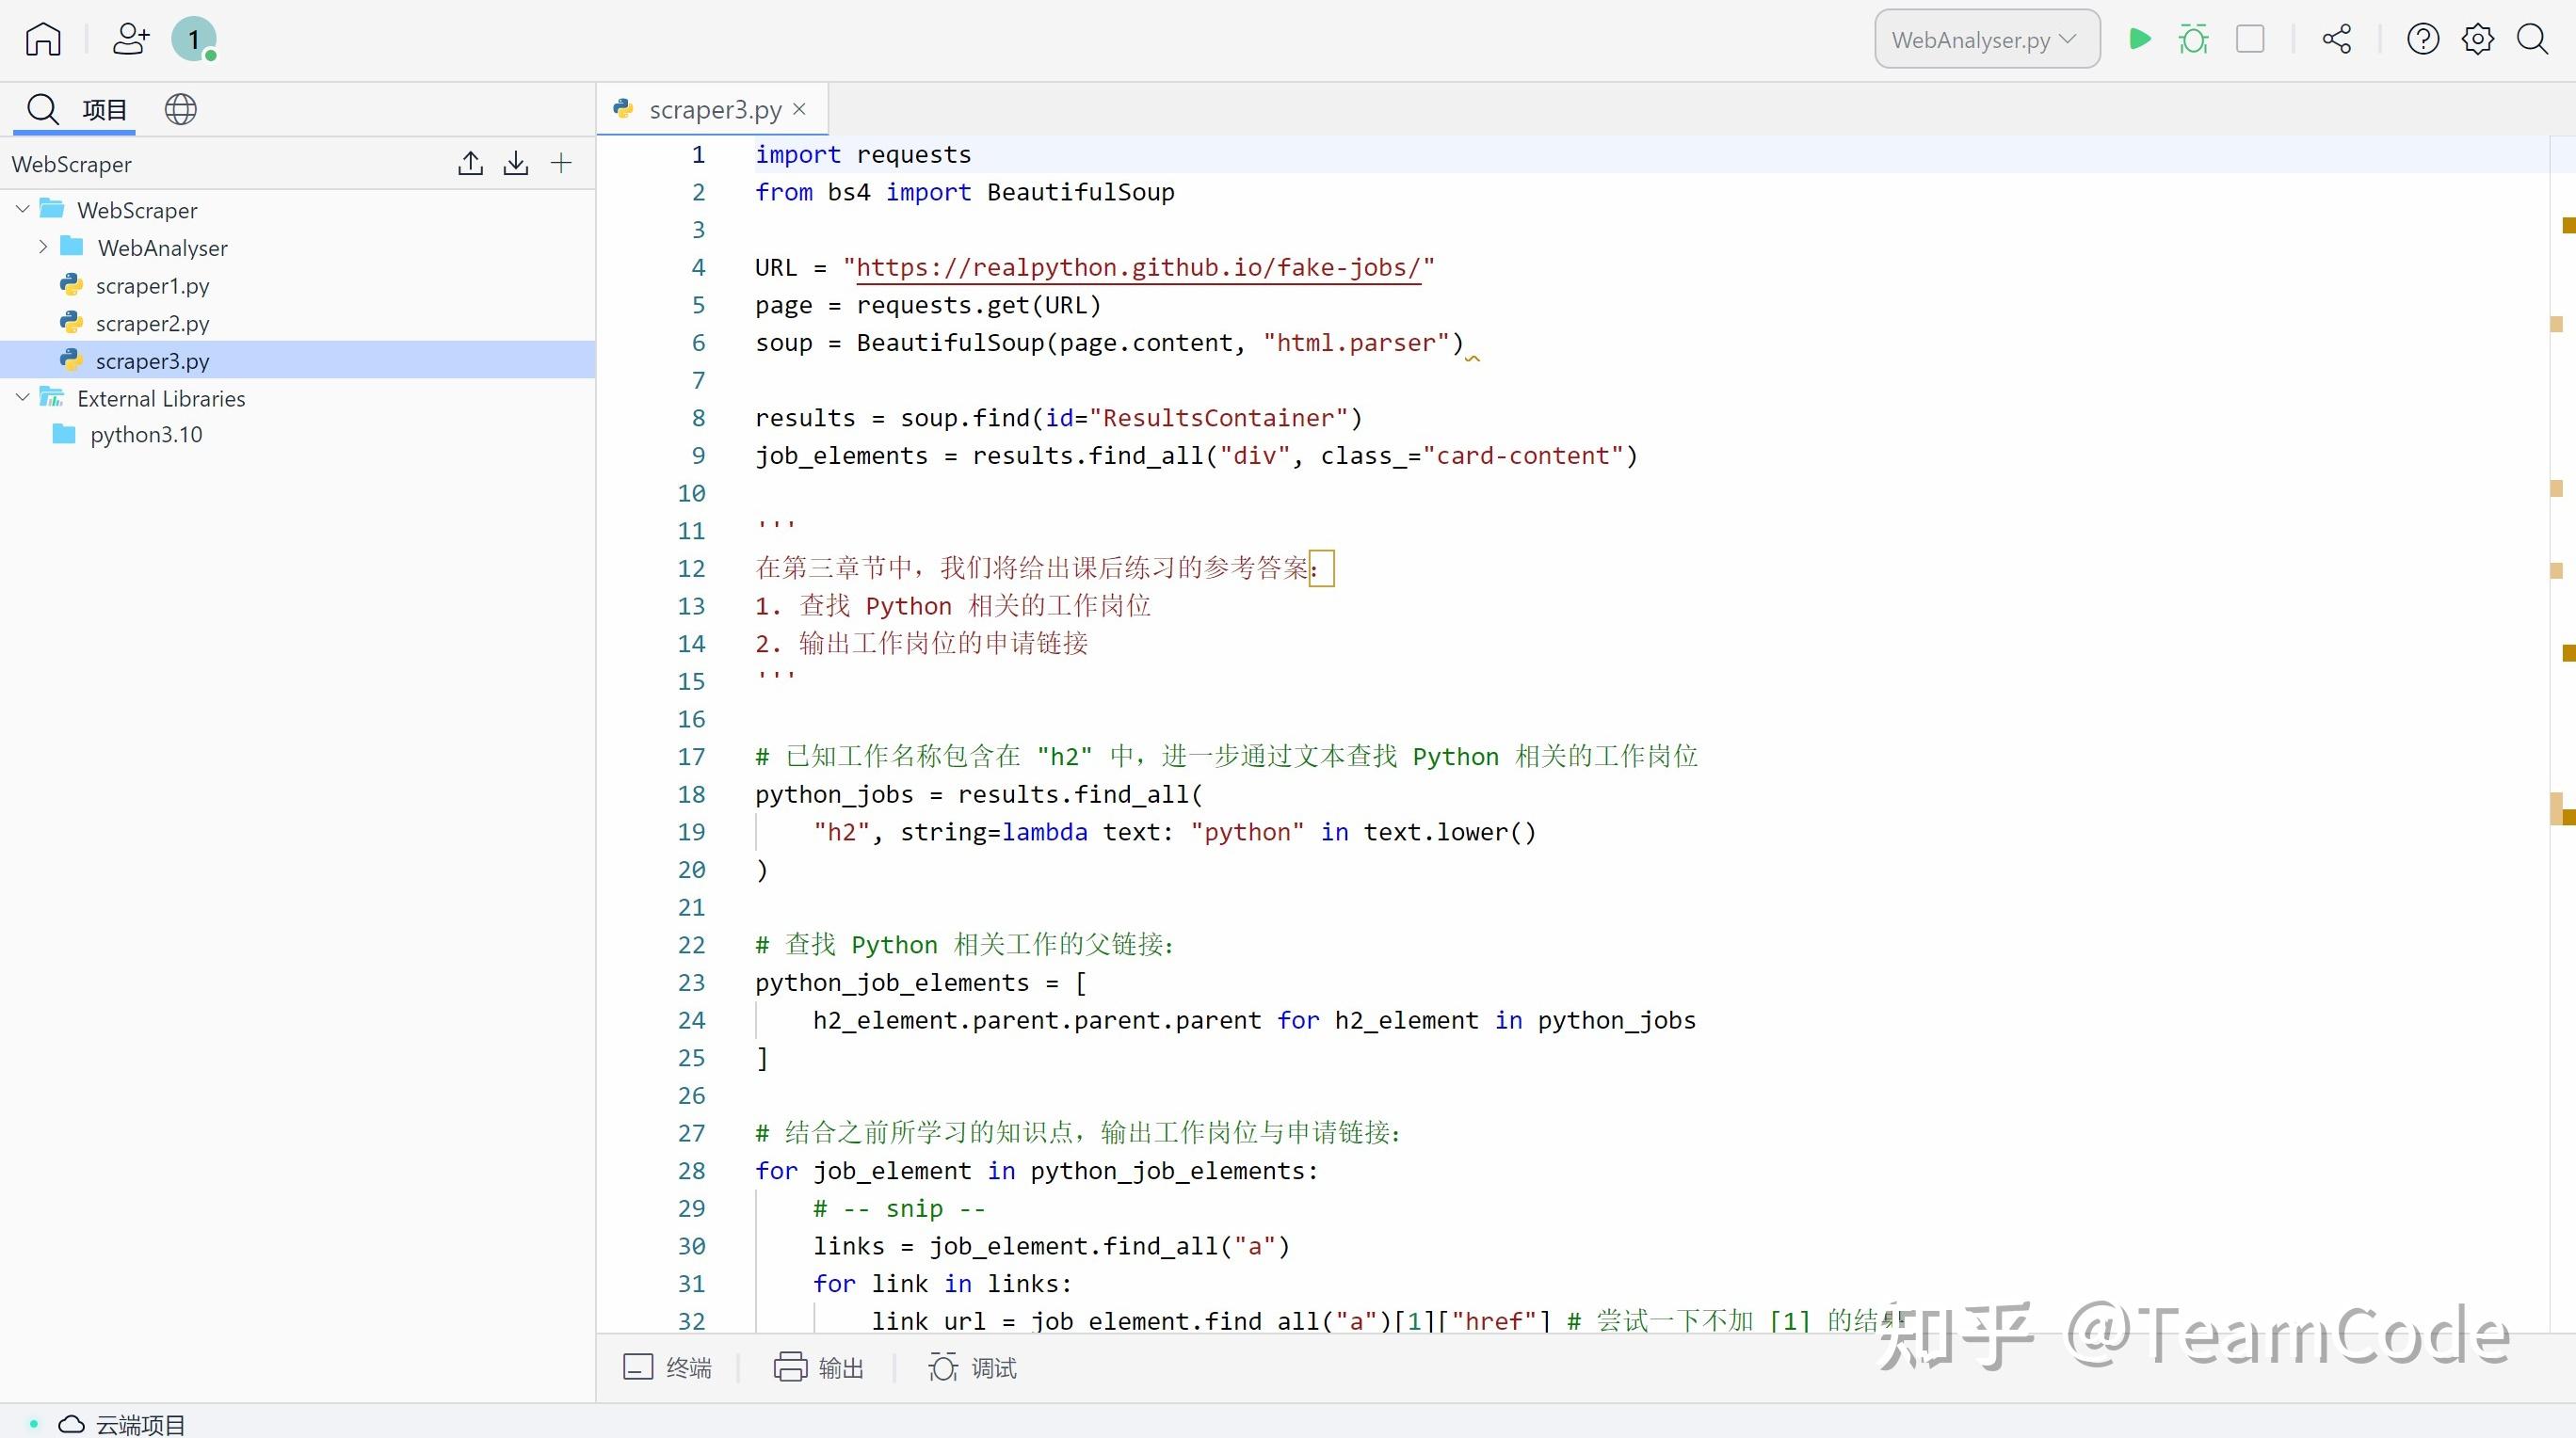Open the WebAnalyser.py run configuration dropdown
The height and width of the screenshot is (1438, 2576).
pyautogui.click(x=1986, y=39)
